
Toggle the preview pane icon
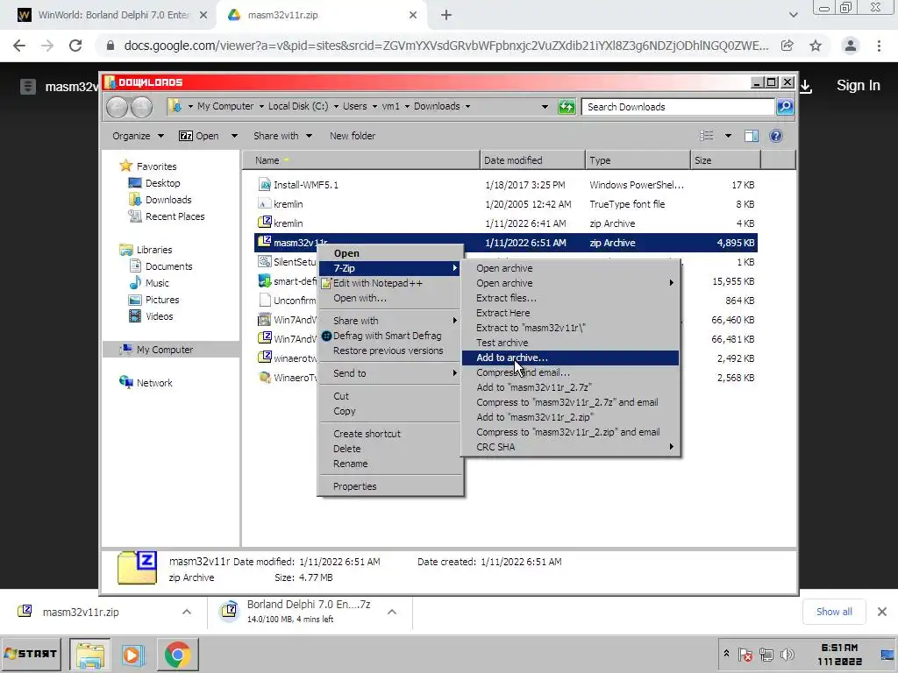coord(751,136)
